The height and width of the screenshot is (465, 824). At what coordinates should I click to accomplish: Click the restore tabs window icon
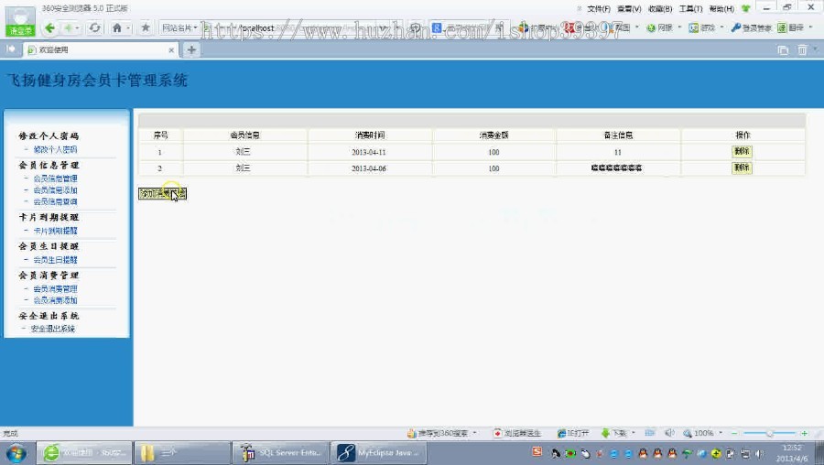pos(783,50)
